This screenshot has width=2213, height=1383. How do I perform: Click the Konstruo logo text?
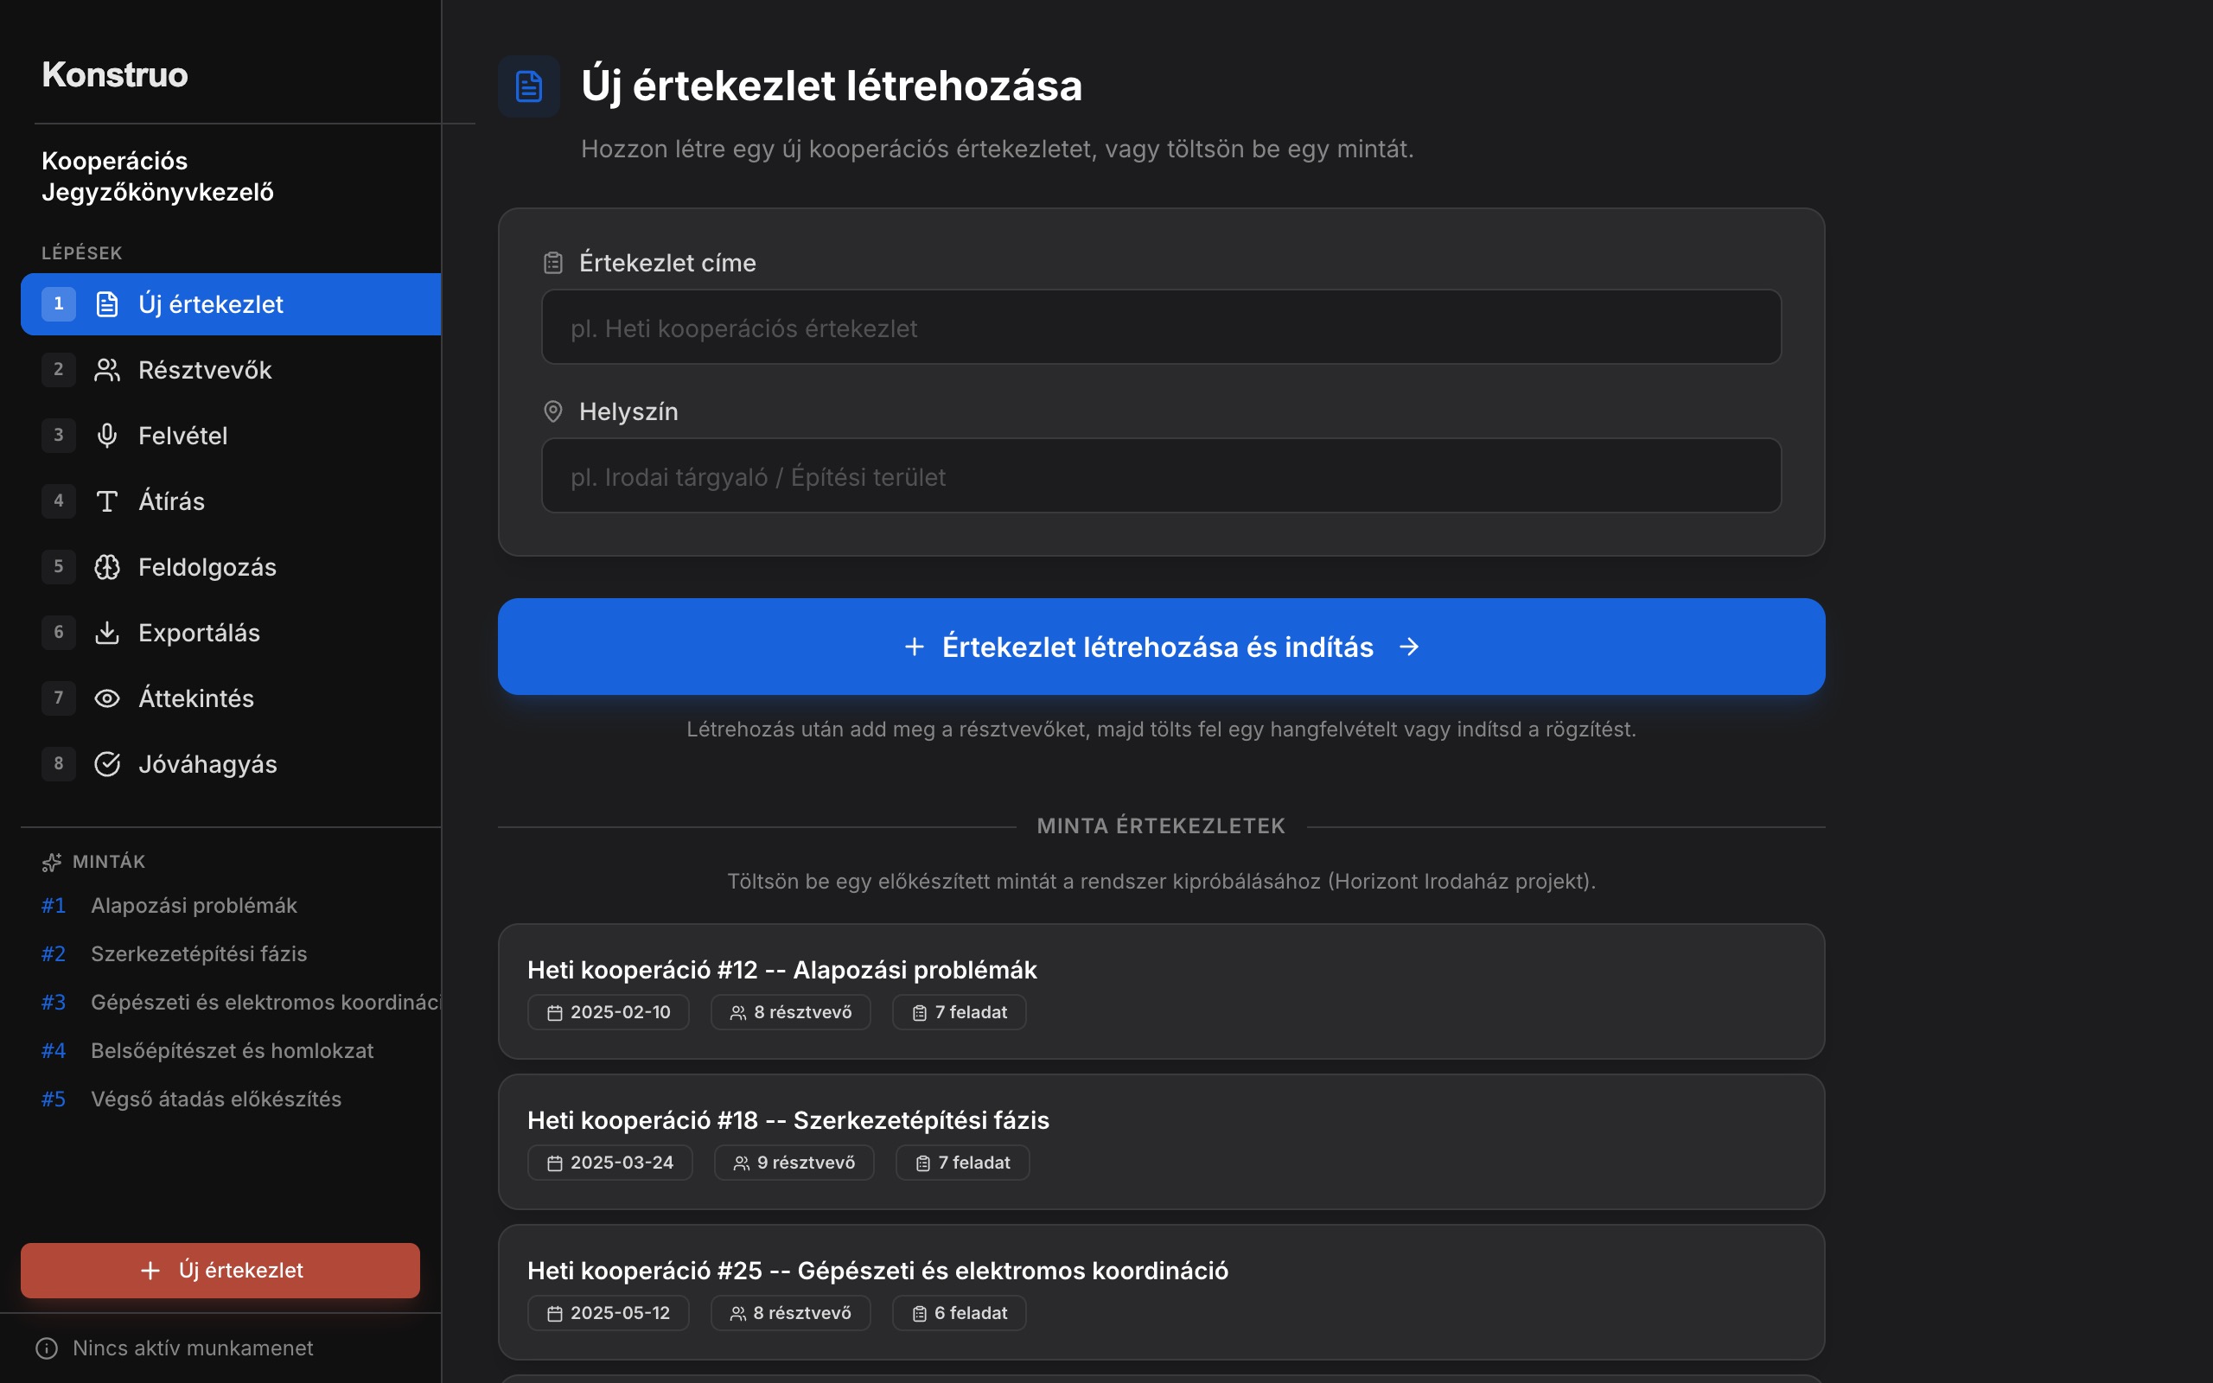[115, 75]
